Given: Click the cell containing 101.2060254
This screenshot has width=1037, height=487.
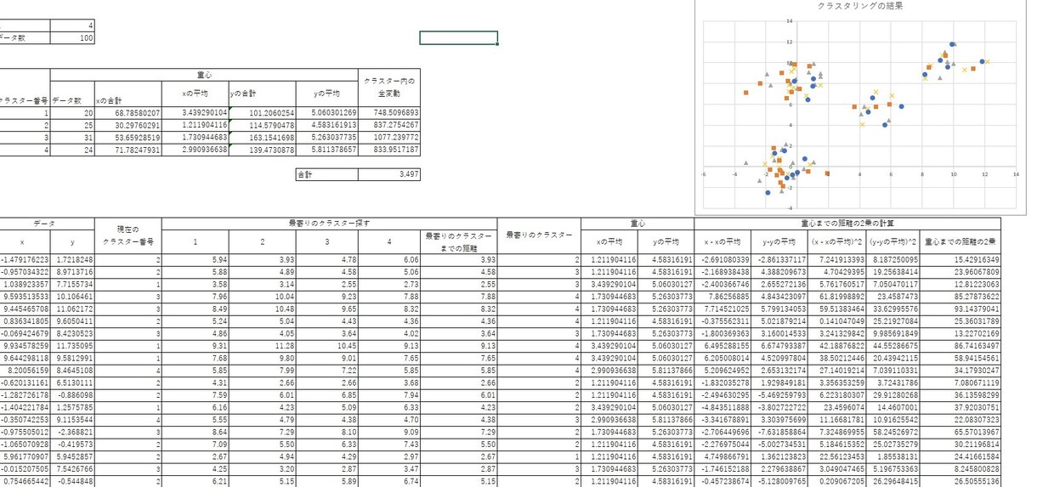Looking at the screenshot, I should point(263,112).
